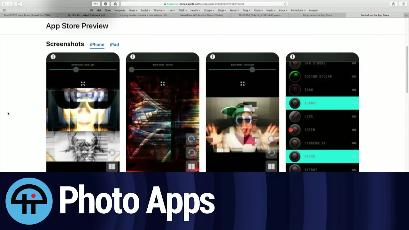Open the Top Sites grid icon
Image resolution: width=409 pixels, height=230 pixels.
[x=4, y=10]
